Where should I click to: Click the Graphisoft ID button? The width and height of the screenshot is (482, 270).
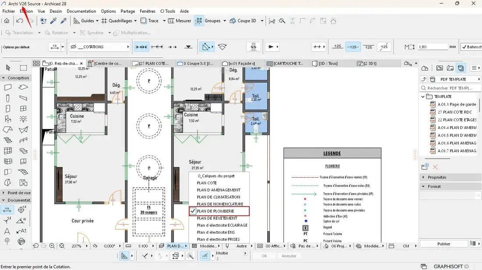451,266
